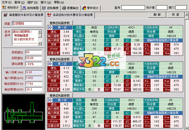Click the 零件设计 colored balls icon
This screenshot has height=130, width=189.
(84, 8)
